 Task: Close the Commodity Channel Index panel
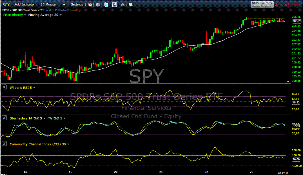pyautogui.click(x=4, y=144)
